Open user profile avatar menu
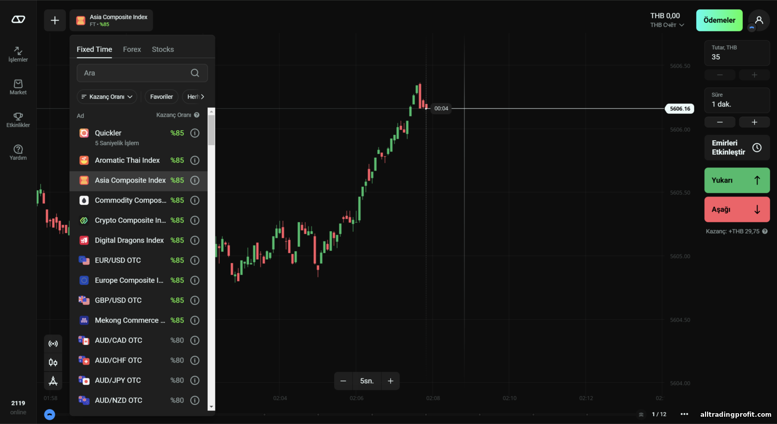 click(759, 20)
